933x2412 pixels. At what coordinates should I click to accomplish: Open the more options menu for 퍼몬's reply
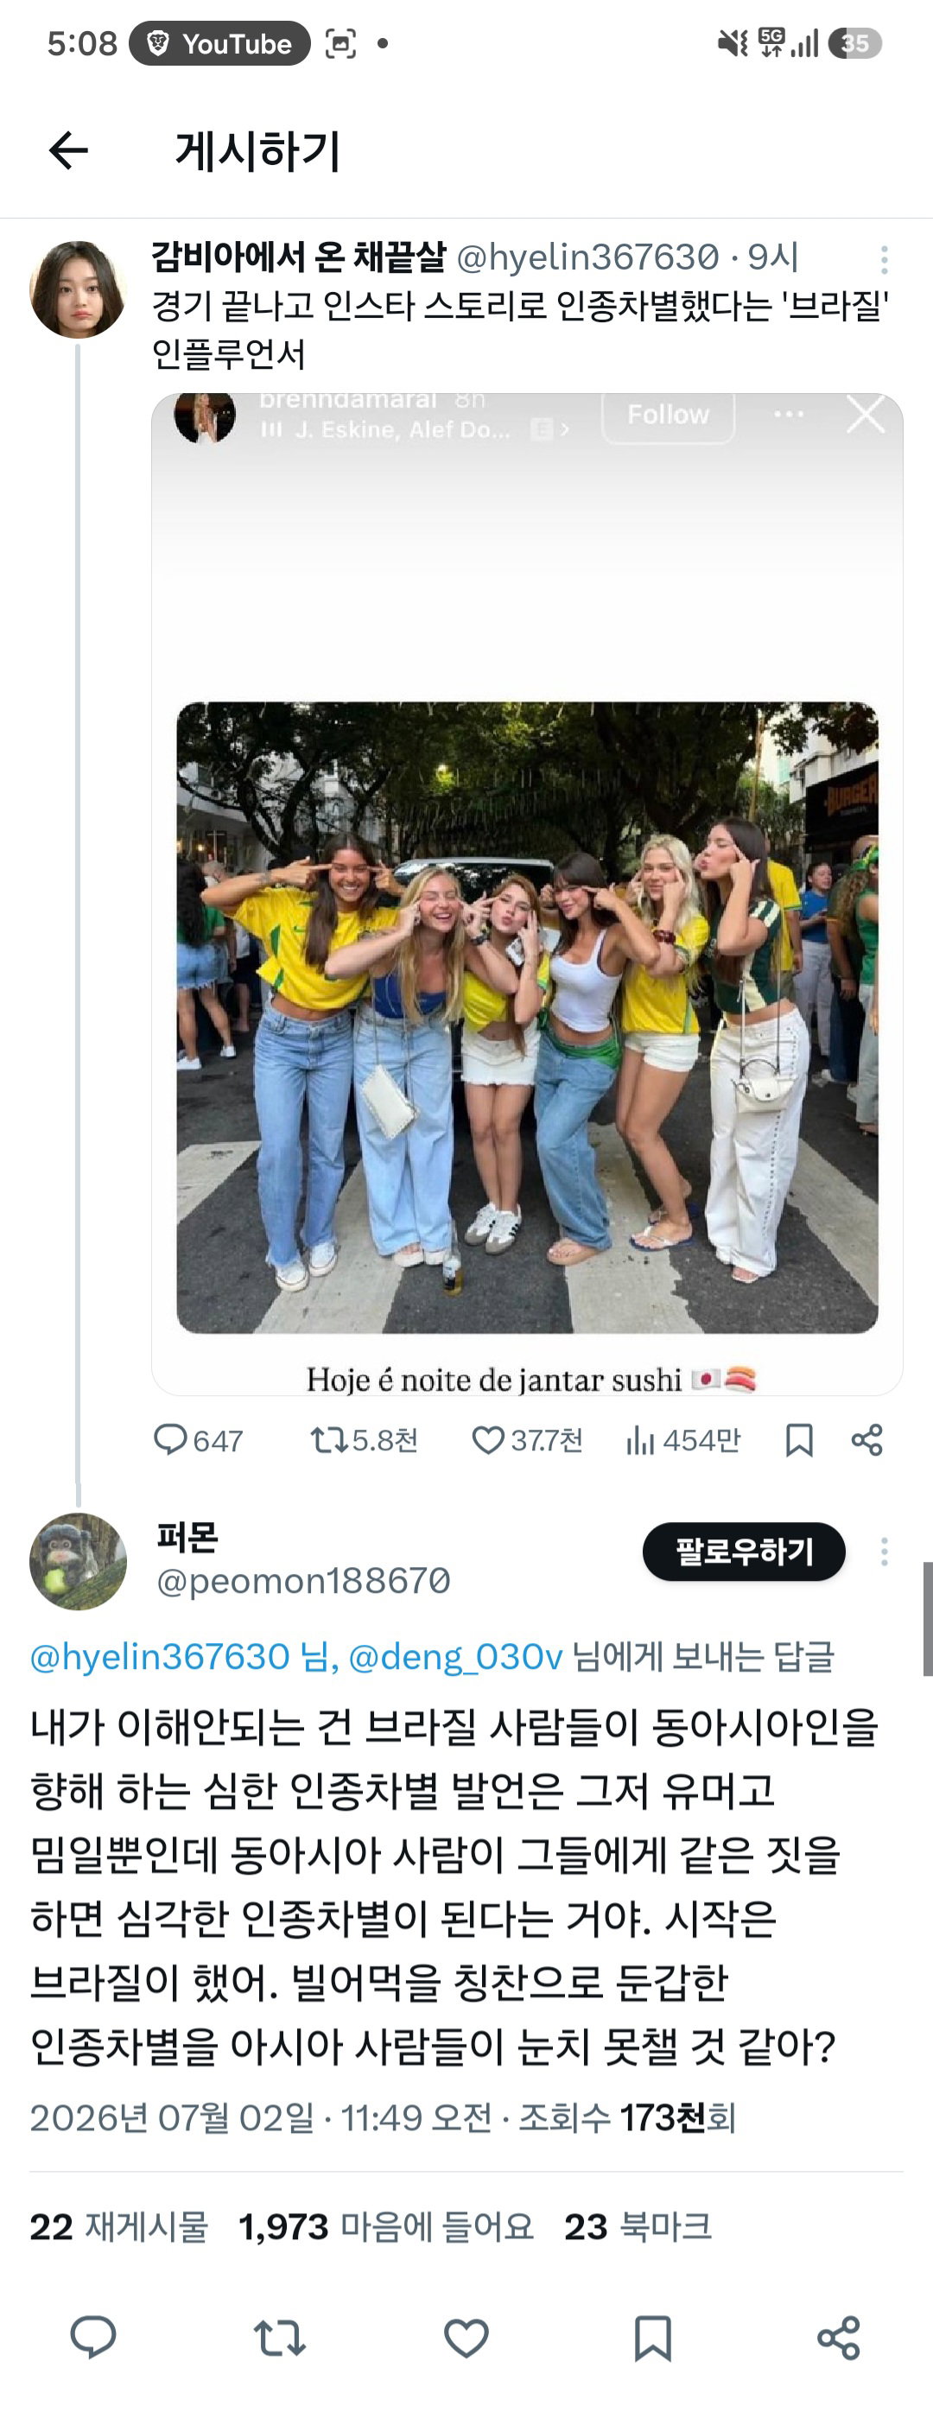(x=884, y=1552)
